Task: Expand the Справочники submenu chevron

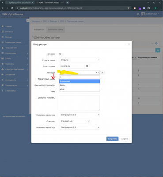Action: [x=28, y=53]
